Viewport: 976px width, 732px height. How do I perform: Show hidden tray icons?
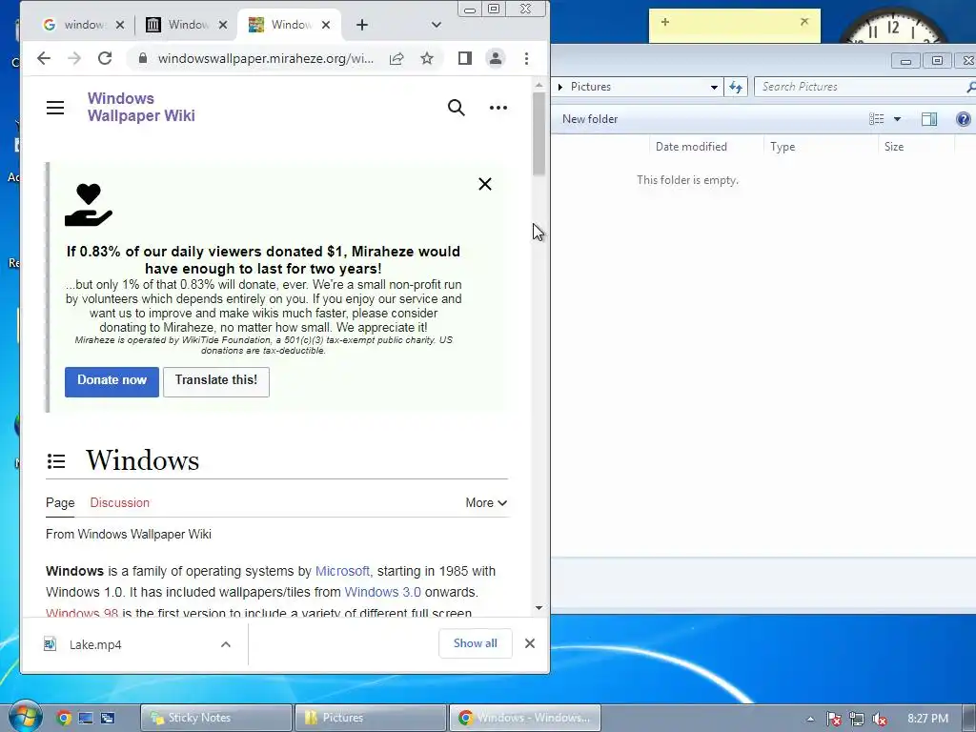810,719
